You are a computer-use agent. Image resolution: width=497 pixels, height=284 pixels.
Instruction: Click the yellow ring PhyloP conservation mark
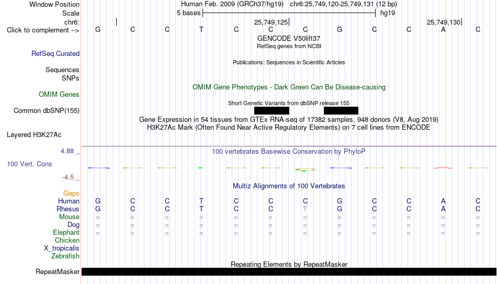305,170
